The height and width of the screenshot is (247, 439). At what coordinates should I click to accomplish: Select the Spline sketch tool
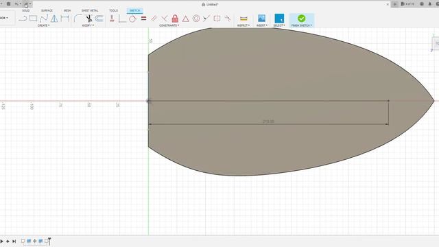coord(44,19)
